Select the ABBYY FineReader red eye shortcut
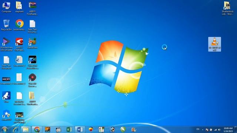The width and height of the screenshot is (237, 133). pyautogui.click(x=19, y=44)
